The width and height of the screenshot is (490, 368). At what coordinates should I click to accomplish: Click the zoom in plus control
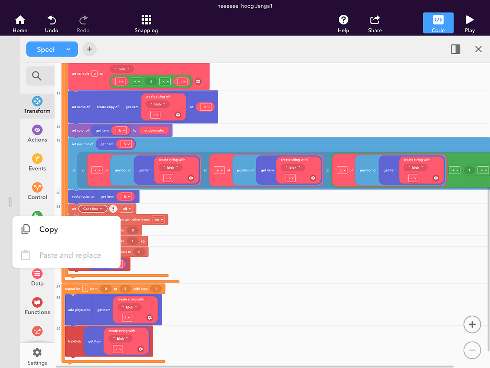coord(472,324)
